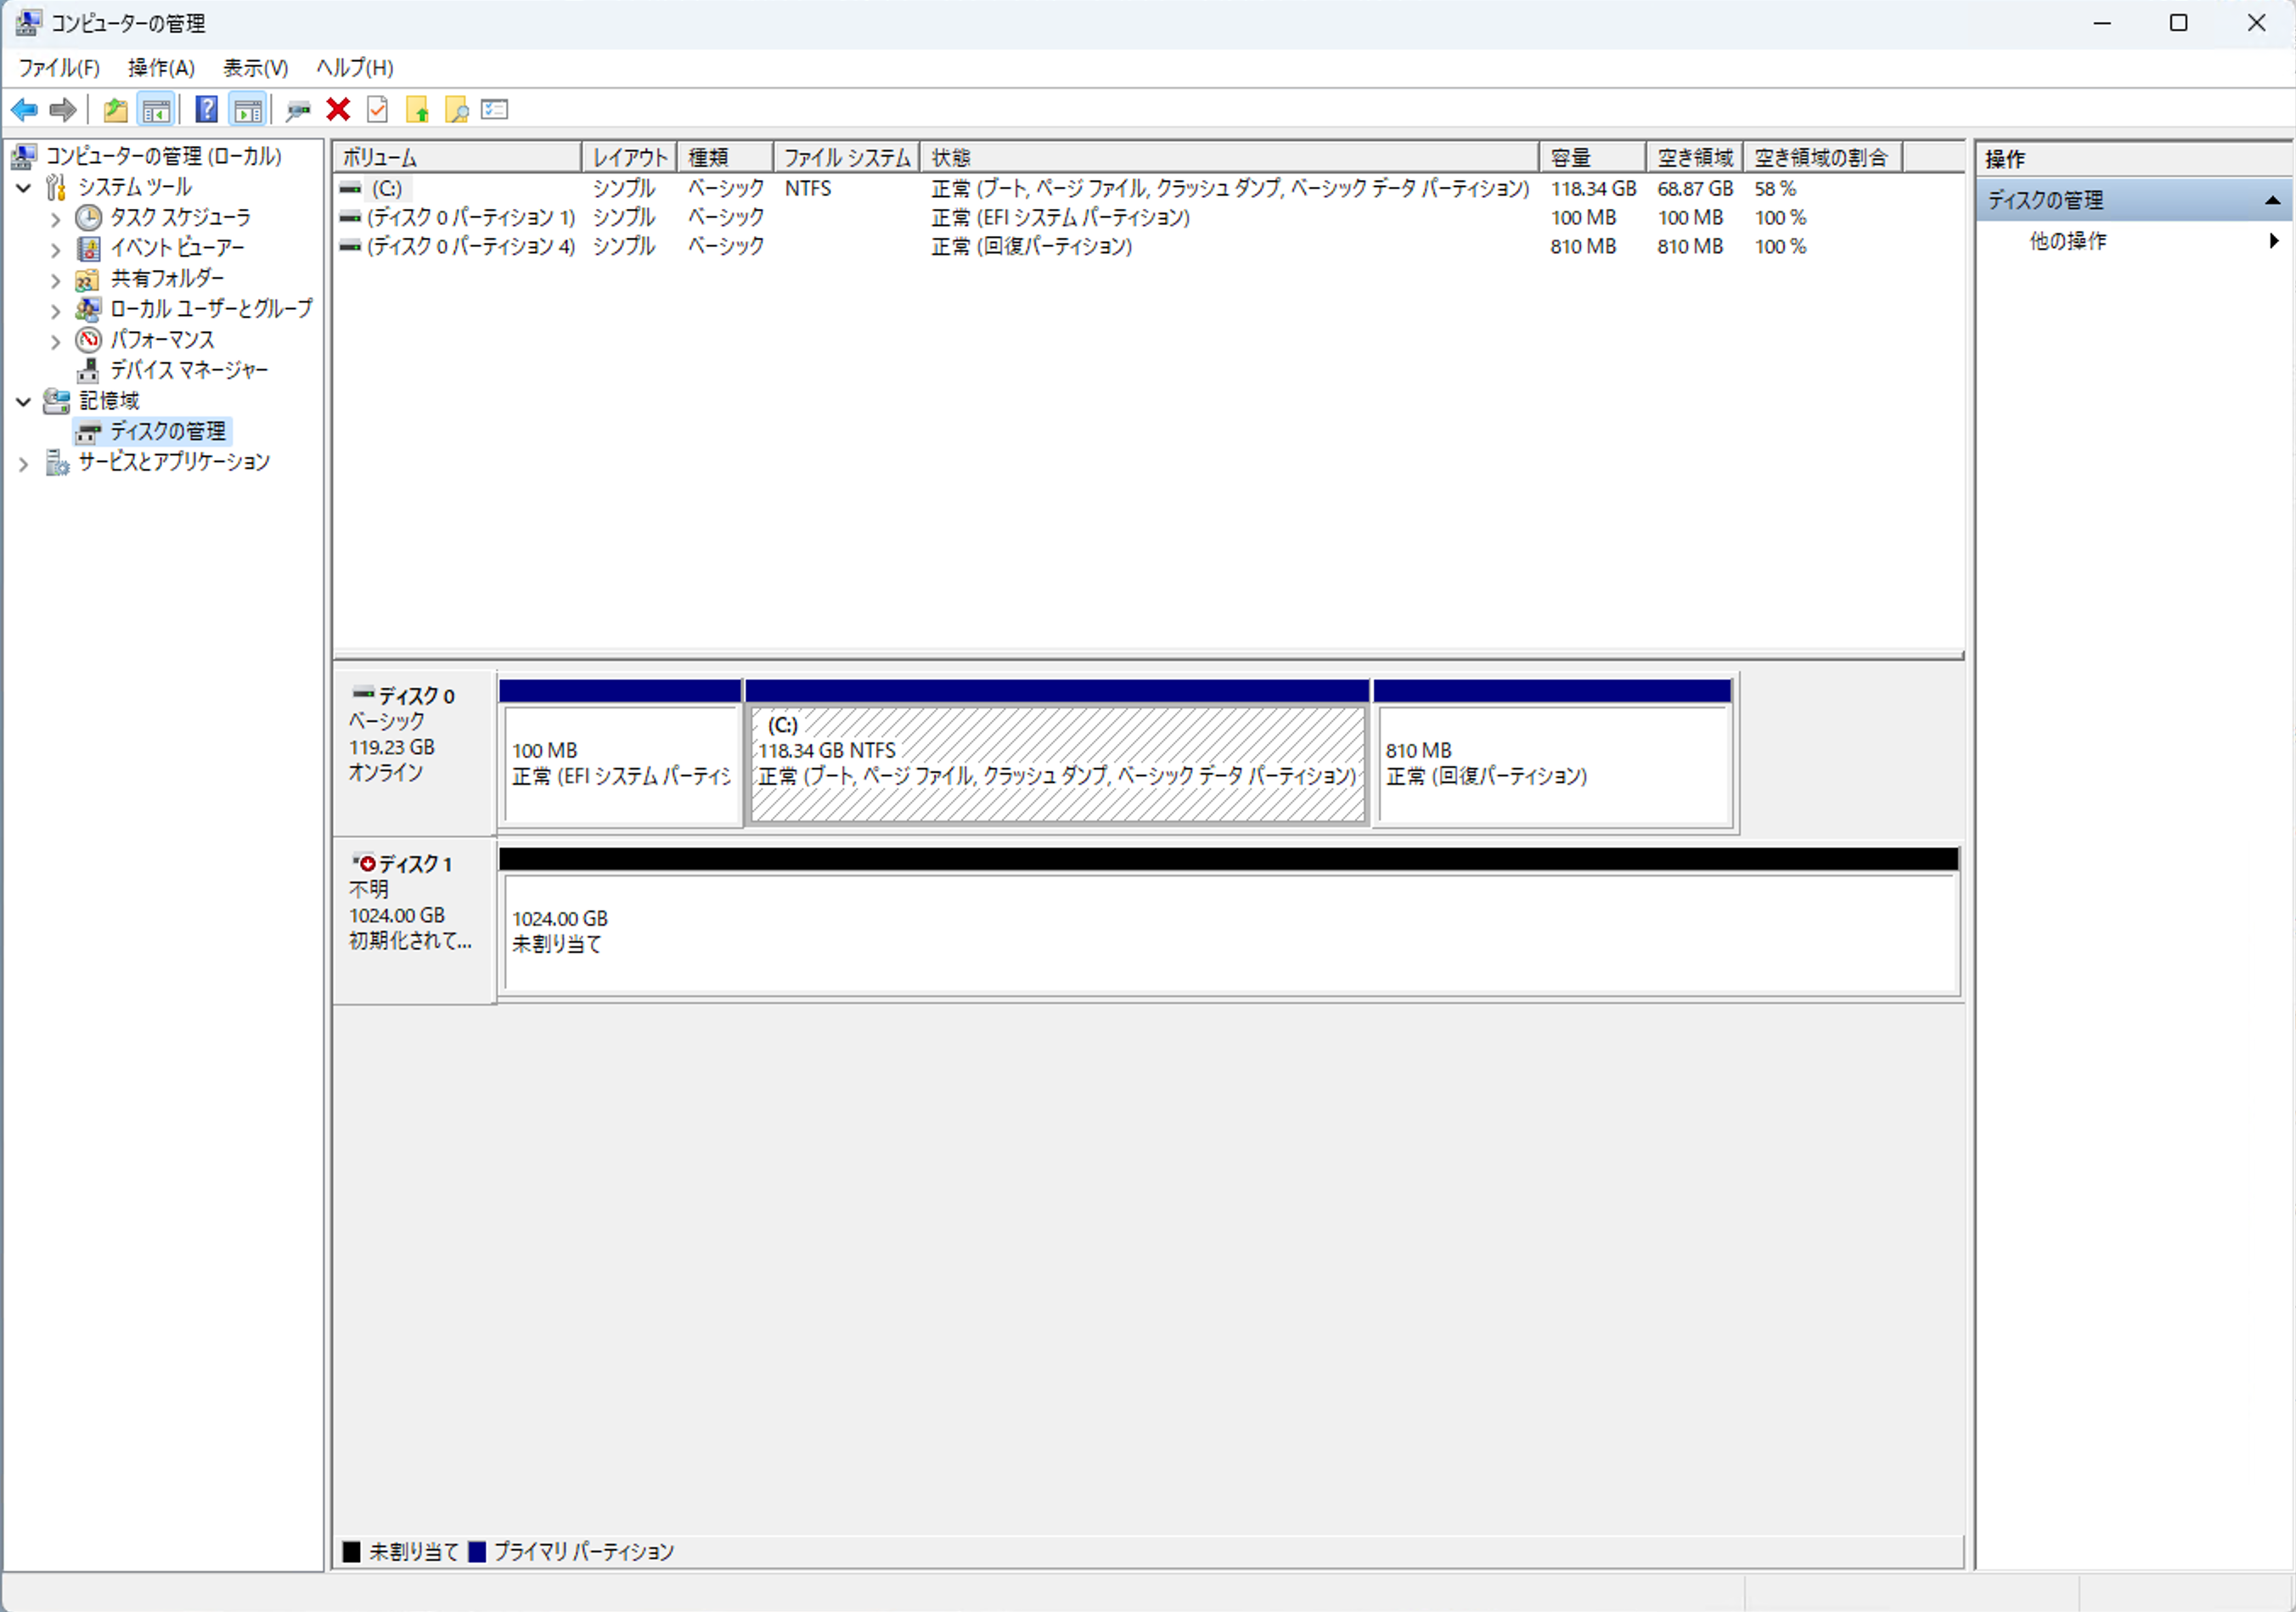Open the 表示(V) menu
This screenshot has width=2296, height=1612.
tap(255, 68)
